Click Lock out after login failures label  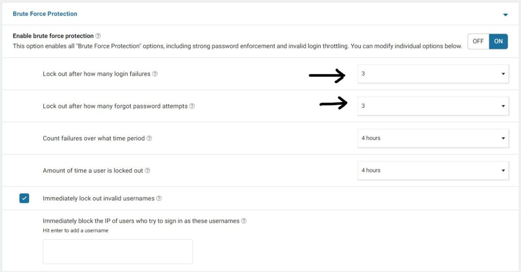click(x=97, y=74)
